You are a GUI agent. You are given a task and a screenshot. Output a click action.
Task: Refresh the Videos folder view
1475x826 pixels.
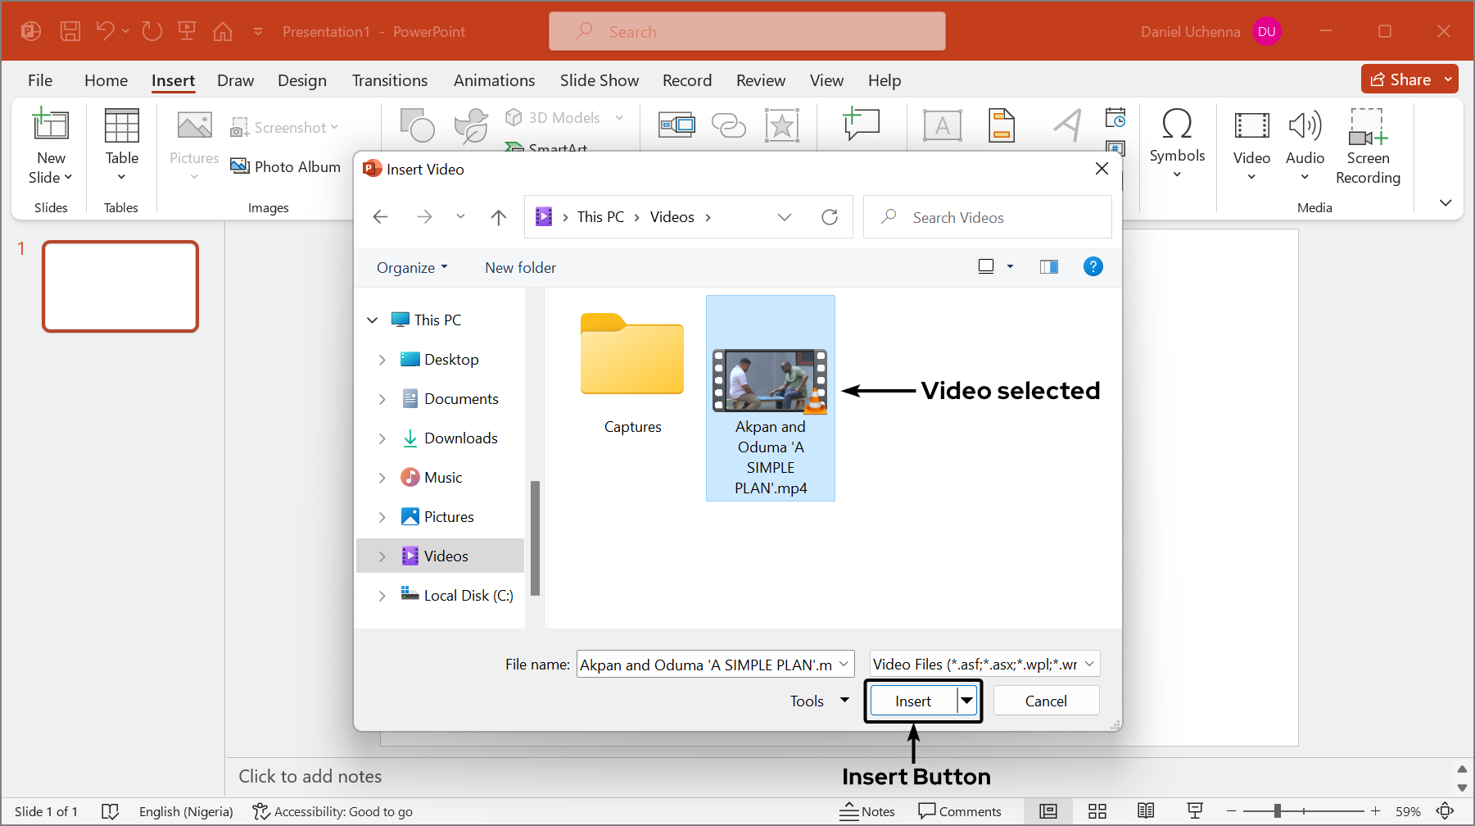(x=830, y=216)
